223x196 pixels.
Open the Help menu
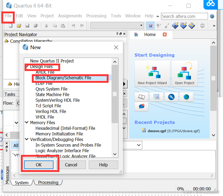149,16
